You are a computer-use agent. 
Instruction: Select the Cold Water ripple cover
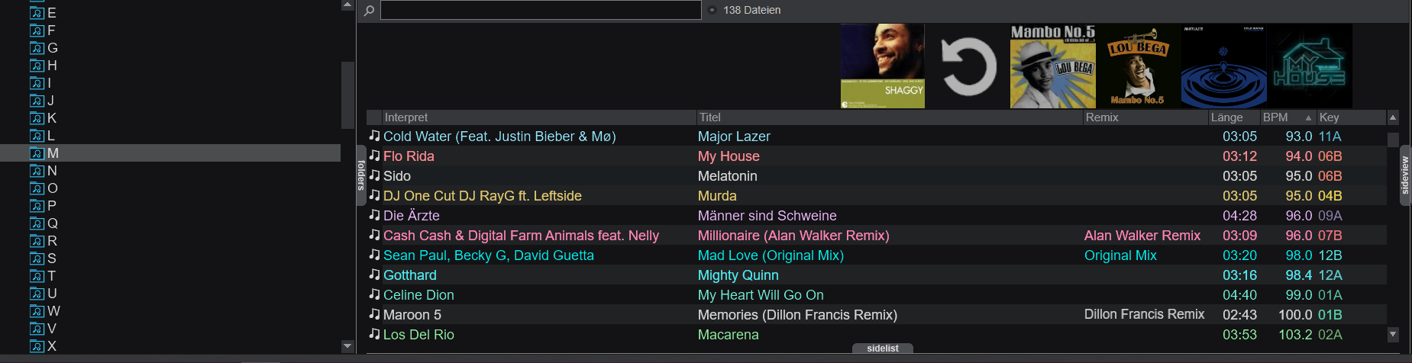click(1223, 66)
